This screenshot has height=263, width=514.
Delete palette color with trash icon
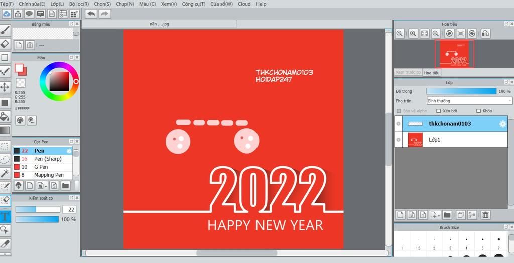click(30, 45)
